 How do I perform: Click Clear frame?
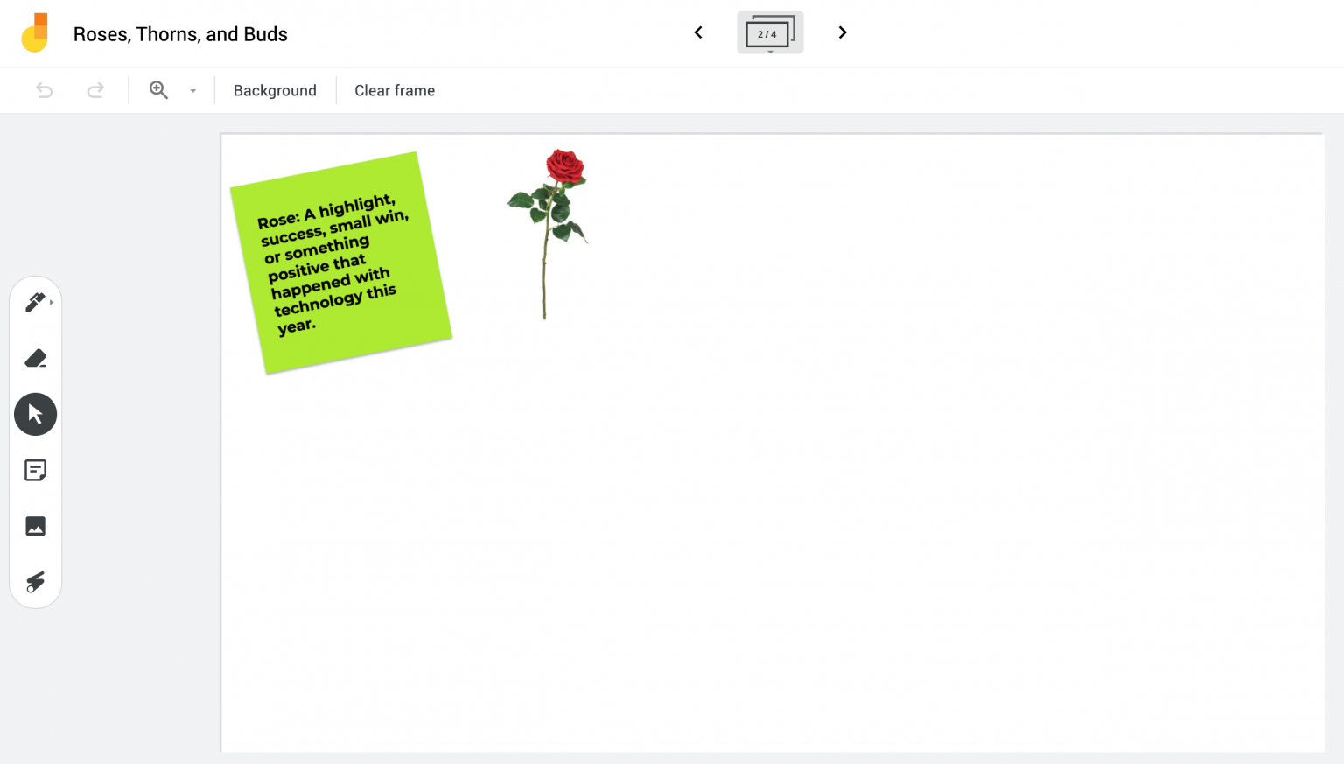click(394, 90)
